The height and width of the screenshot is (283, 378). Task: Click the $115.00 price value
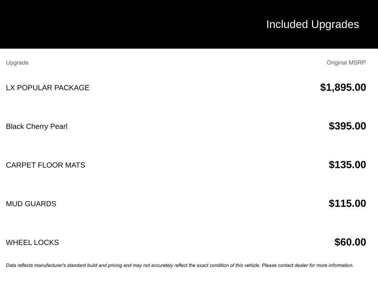(347, 203)
